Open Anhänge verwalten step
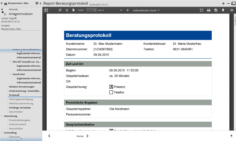 (20, 108)
